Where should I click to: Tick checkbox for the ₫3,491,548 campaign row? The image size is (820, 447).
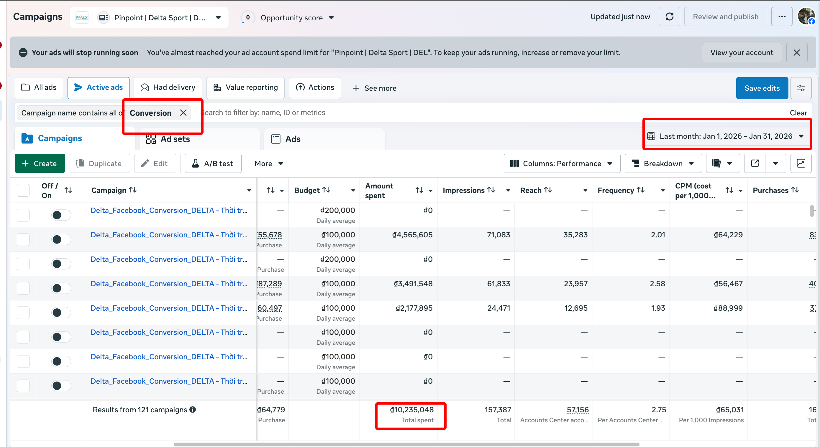[x=23, y=288]
